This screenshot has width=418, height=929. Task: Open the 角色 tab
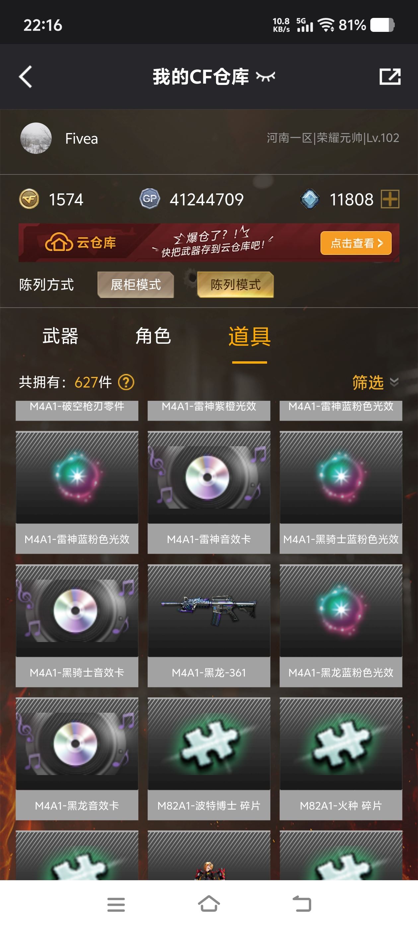153,336
